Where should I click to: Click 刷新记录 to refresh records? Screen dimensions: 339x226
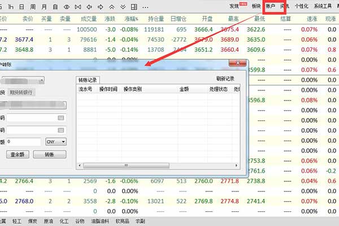tap(225, 79)
